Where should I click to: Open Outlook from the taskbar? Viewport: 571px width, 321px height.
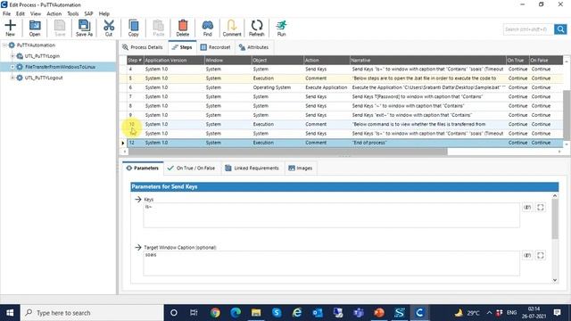[318, 313]
